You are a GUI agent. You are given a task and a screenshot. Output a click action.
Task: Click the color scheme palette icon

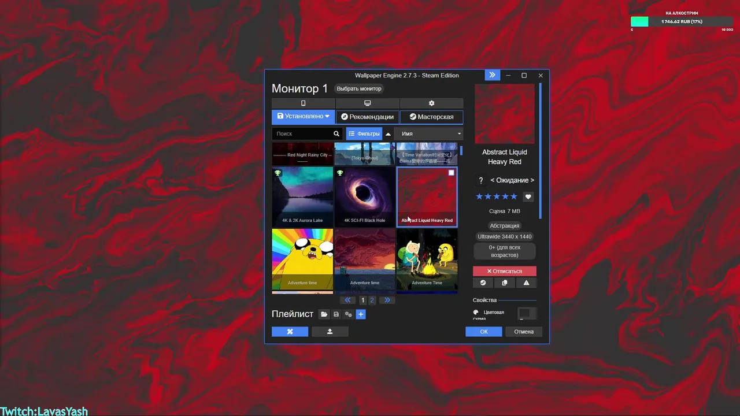476,312
